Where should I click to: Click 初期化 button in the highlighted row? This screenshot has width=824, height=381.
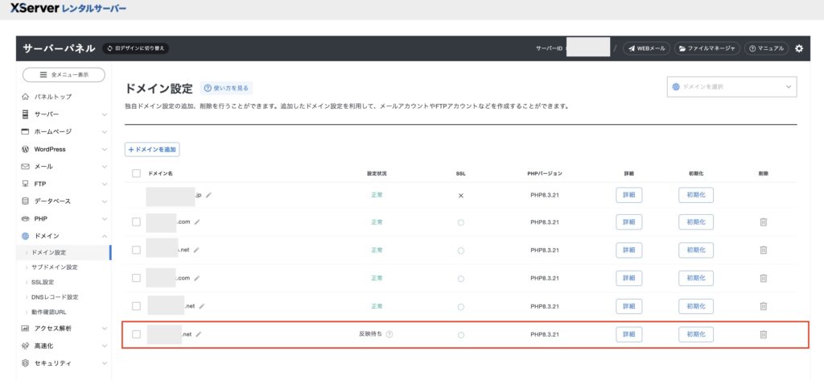695,334
